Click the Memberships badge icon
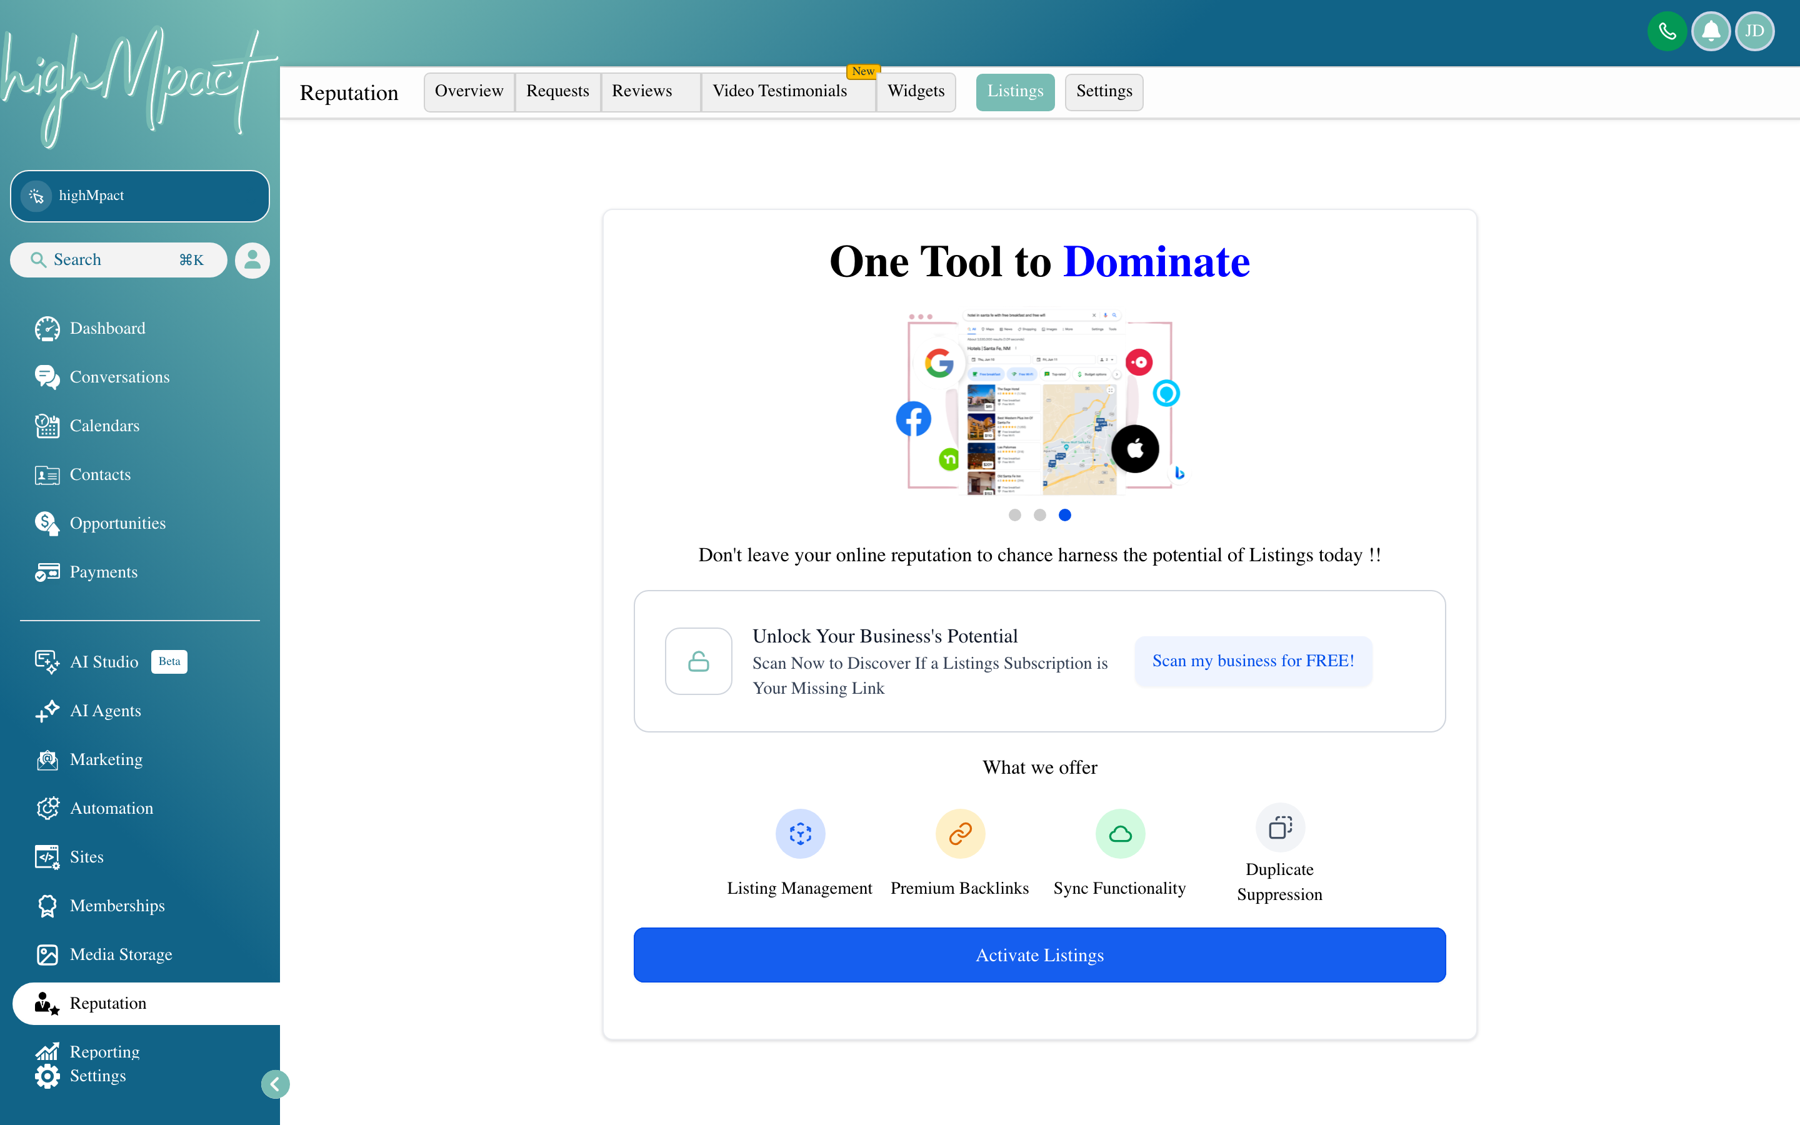The height and width of the screenshot is (1125, 1800). click(47, 906)
